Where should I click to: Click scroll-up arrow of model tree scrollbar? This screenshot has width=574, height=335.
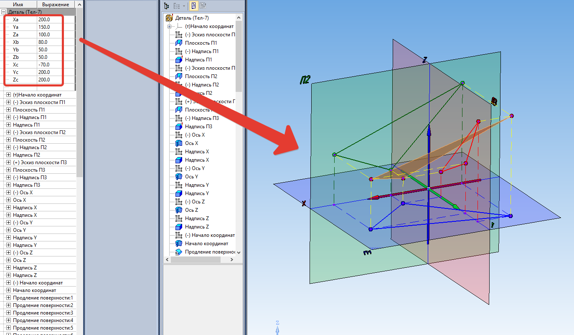click(x=239, y=18)
